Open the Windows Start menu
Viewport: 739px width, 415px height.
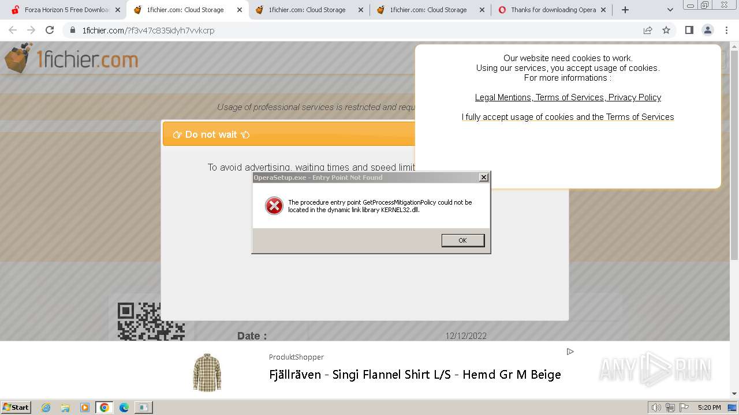[x=16, y=407]
